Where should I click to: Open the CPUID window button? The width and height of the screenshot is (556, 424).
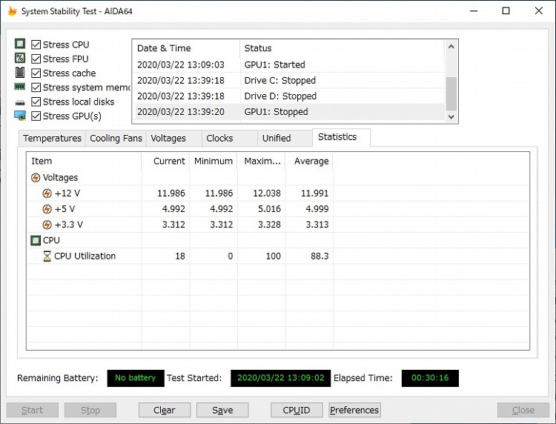click(297, 410)
